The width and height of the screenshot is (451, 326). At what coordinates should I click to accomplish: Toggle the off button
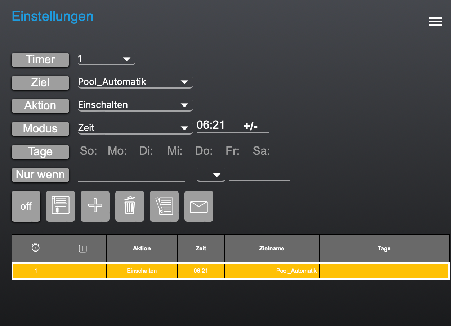(26, 206)
